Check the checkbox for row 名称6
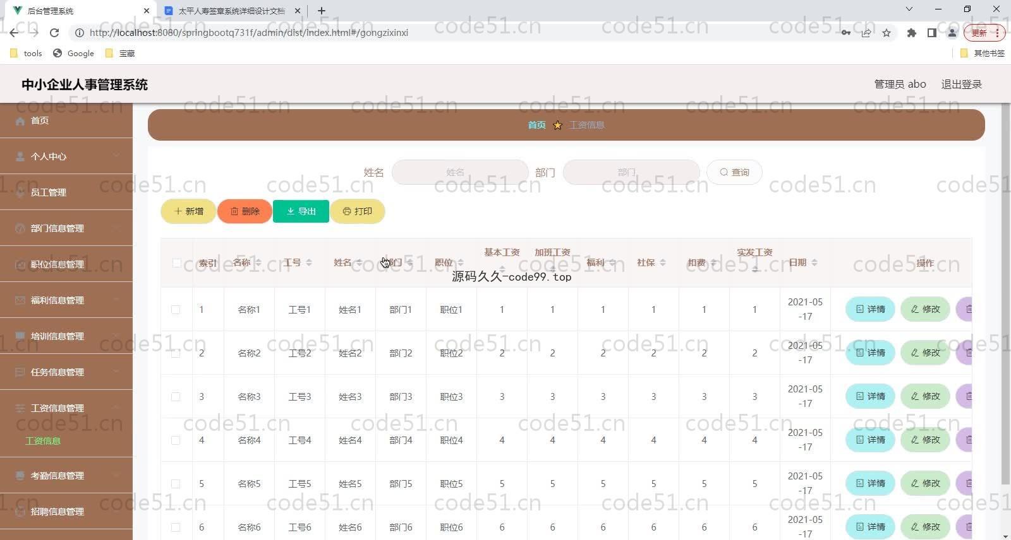1011x540 pixels. (x=176, y=527)
